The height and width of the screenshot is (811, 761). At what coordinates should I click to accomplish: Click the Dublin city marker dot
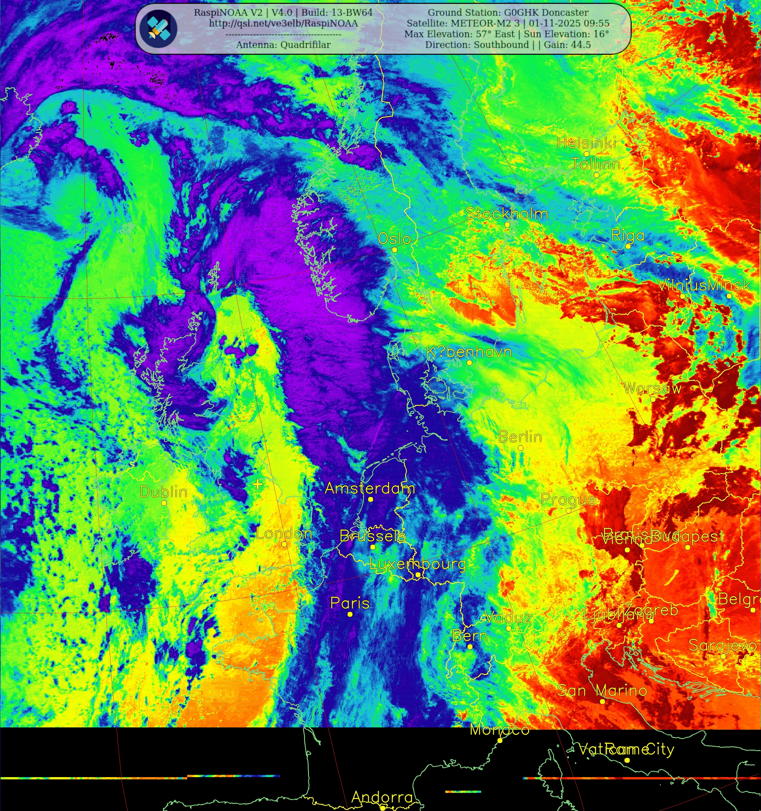coord(164,503)
